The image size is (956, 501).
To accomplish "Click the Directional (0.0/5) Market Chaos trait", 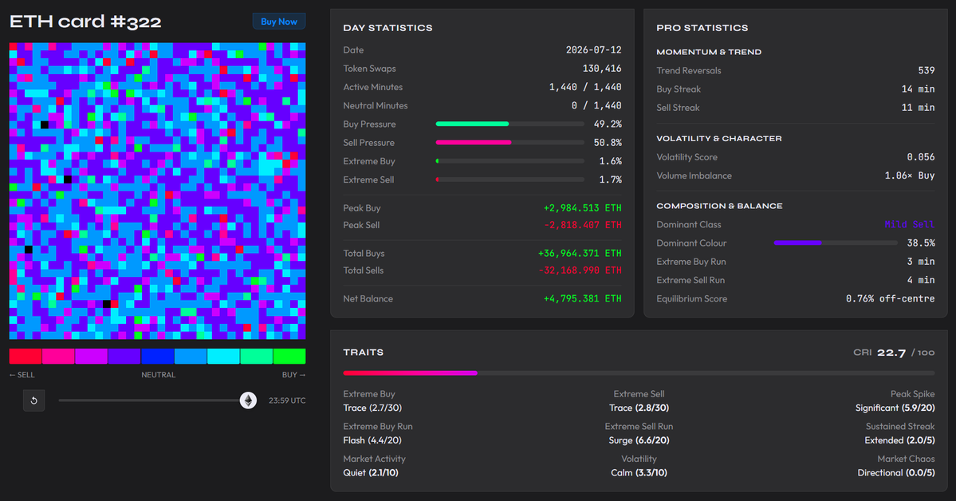I will pyautogui.click(x=896, y=472).
